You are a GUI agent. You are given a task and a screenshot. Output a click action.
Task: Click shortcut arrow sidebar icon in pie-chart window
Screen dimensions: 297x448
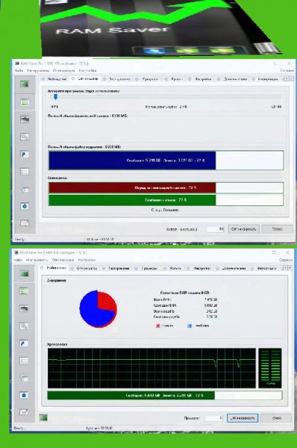pos(24,343)
